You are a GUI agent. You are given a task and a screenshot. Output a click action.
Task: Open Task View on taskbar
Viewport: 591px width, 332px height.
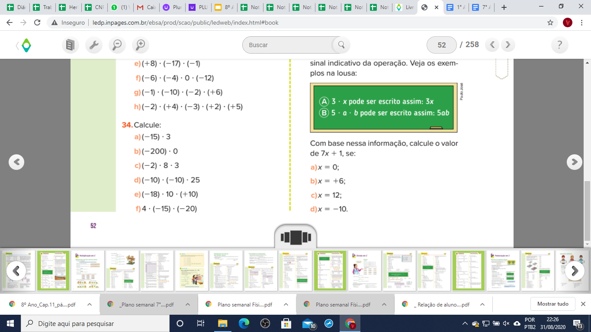201,323
